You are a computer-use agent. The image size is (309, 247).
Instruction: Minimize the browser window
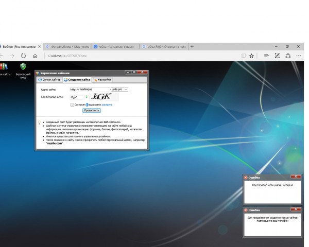pos(276,47)
